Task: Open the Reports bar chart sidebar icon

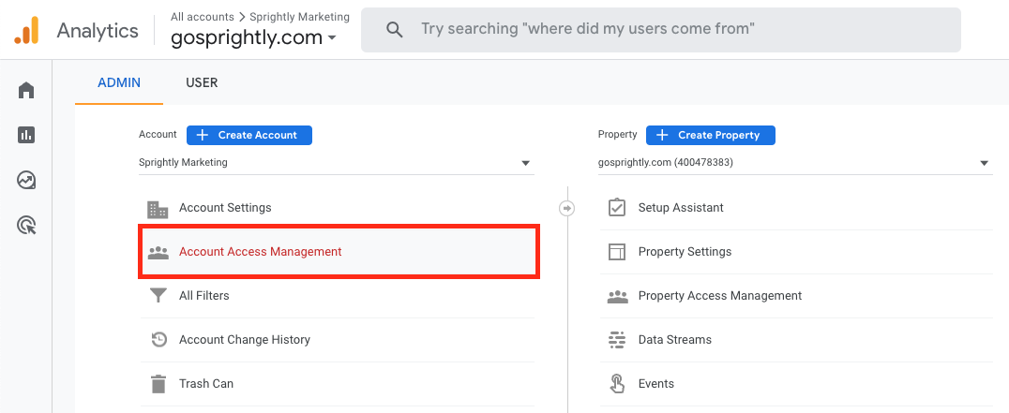Action: (x=26, y=135)
